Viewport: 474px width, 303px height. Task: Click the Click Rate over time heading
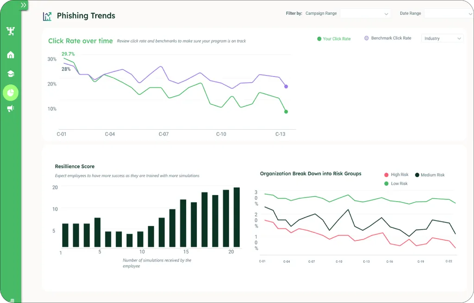81,41
